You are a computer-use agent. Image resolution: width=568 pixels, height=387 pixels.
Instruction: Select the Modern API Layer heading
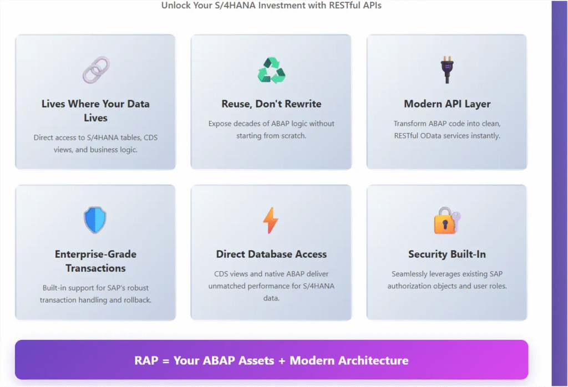[x=447, y=104]
